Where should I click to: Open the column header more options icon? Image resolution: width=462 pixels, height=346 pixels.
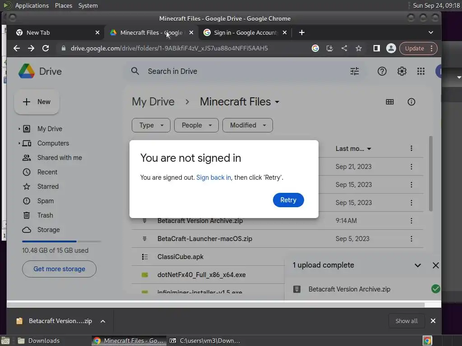411,148
